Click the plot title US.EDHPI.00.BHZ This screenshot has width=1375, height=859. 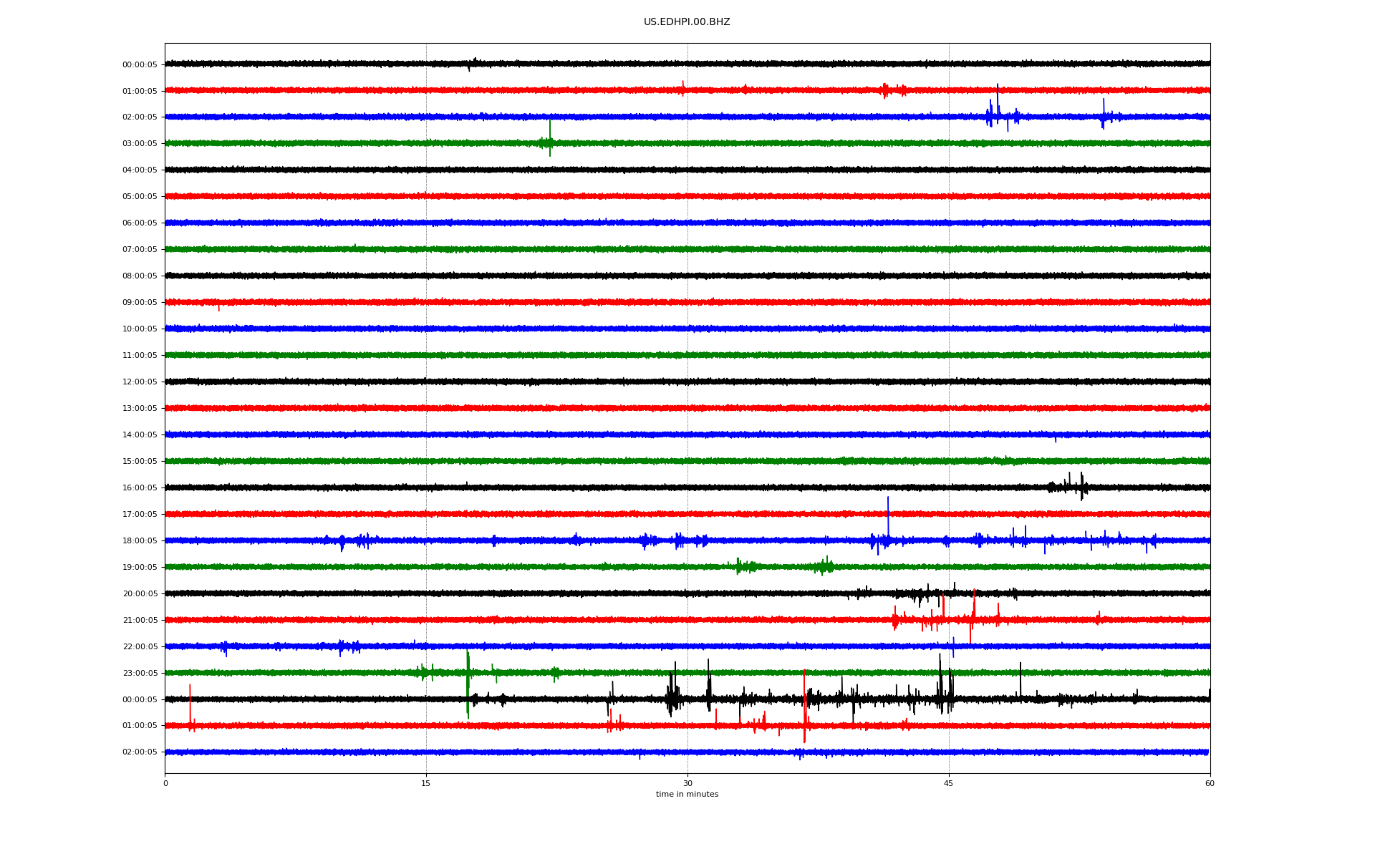[686, 22]
